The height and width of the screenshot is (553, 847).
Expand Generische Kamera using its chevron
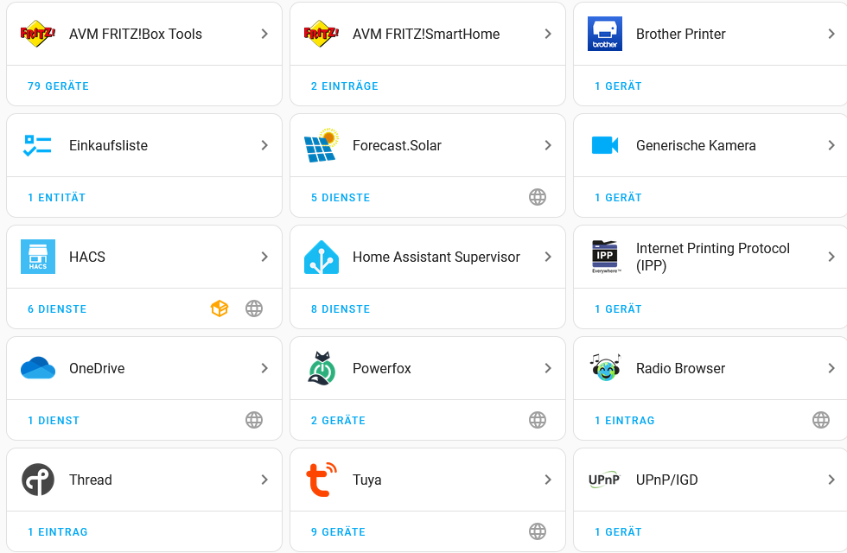[831, 145]
